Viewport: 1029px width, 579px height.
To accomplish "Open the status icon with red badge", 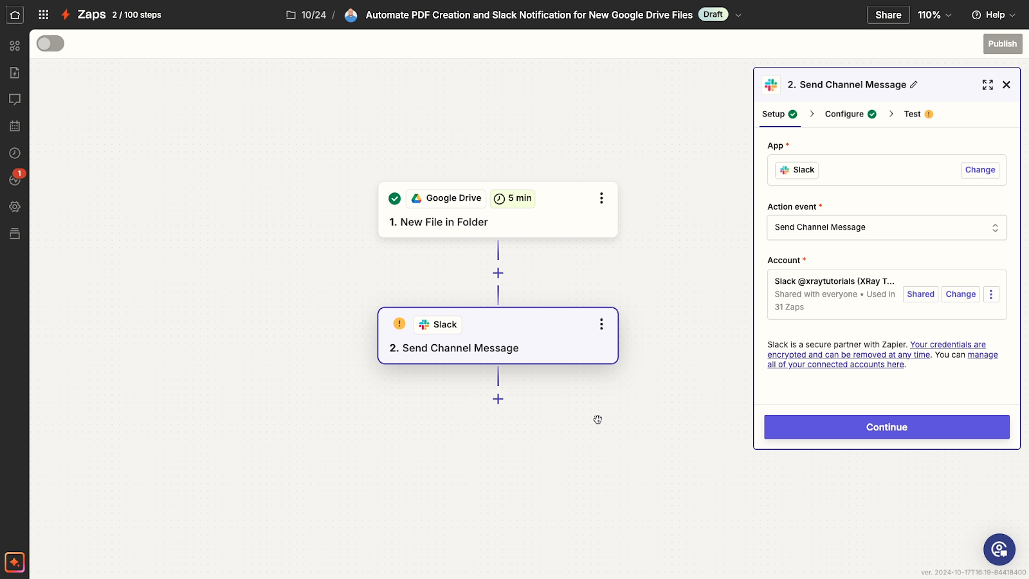I will click(x=15, y=179).
